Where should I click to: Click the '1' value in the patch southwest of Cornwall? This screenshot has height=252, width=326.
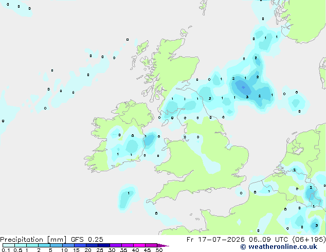[x=129, y=193]
